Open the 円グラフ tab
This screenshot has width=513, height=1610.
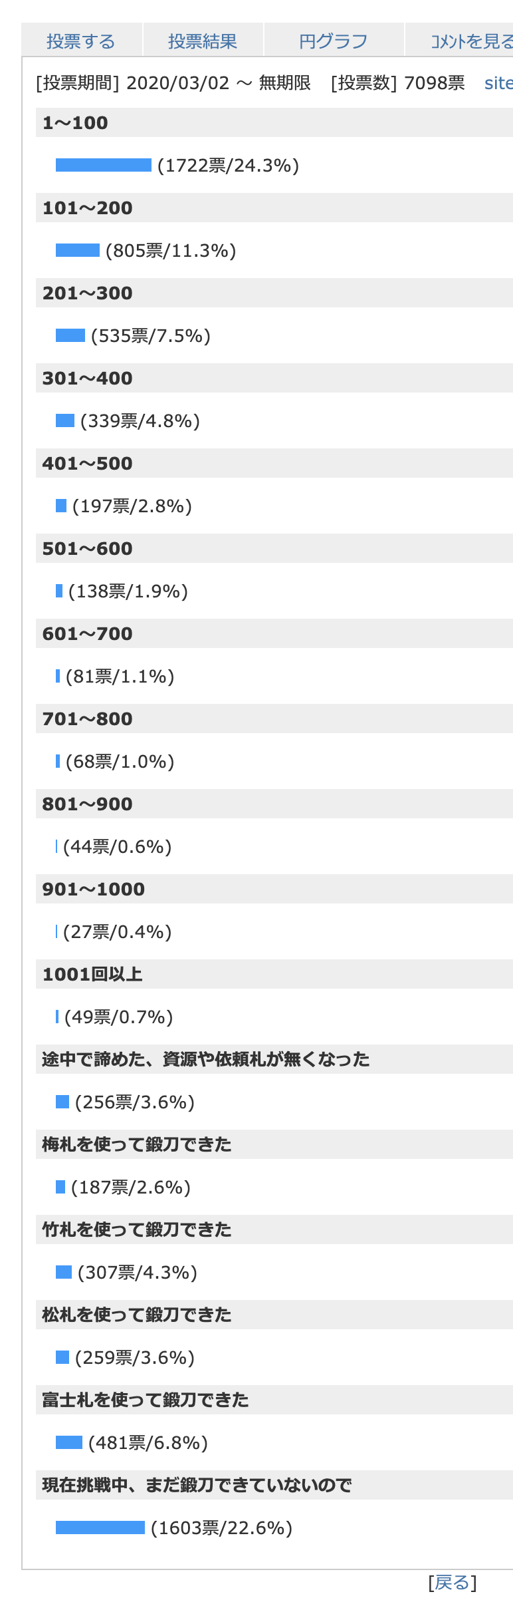[334, 41]
